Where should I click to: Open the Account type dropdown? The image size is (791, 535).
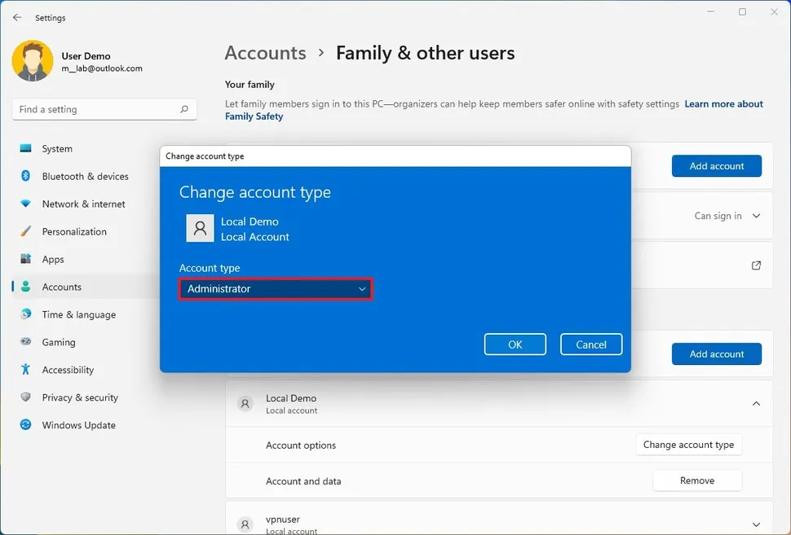click(x=276, y=289)
